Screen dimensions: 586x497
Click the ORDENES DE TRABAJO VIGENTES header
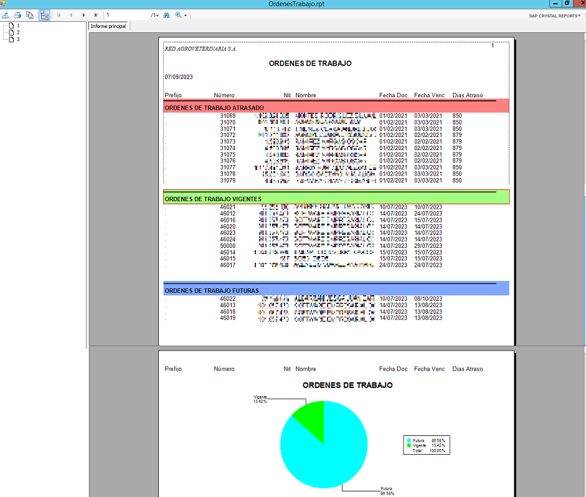(336, 199)
